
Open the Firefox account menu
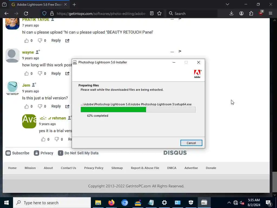click(241, 14)
